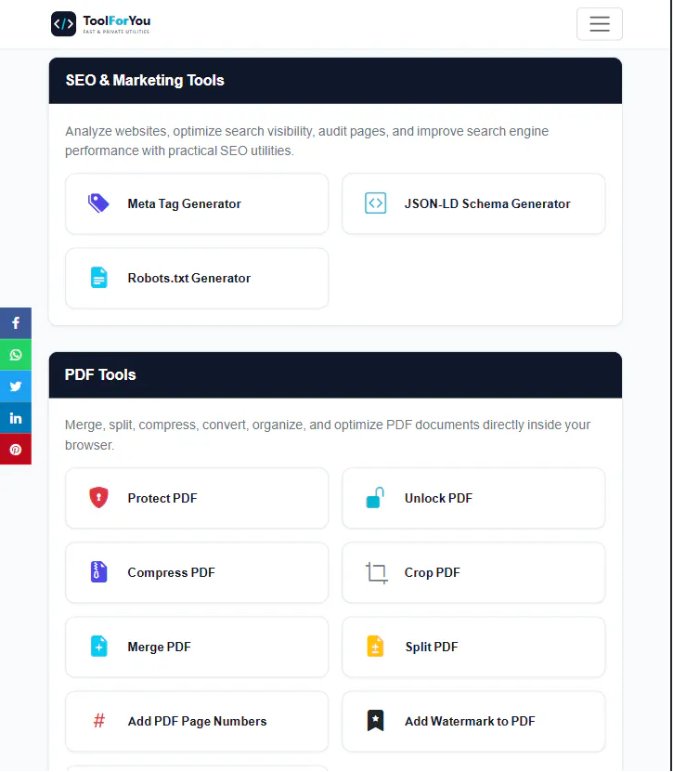Viewport: 673px width, 772px height.
Task: Open the Split PDF tool
Action: [x=473, y=647]
